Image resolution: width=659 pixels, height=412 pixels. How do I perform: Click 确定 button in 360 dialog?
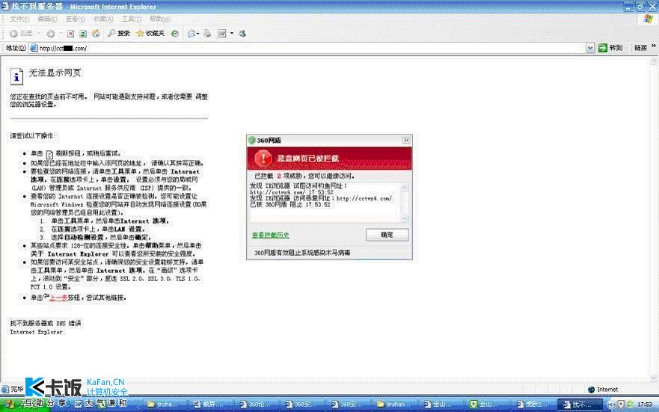387,235
